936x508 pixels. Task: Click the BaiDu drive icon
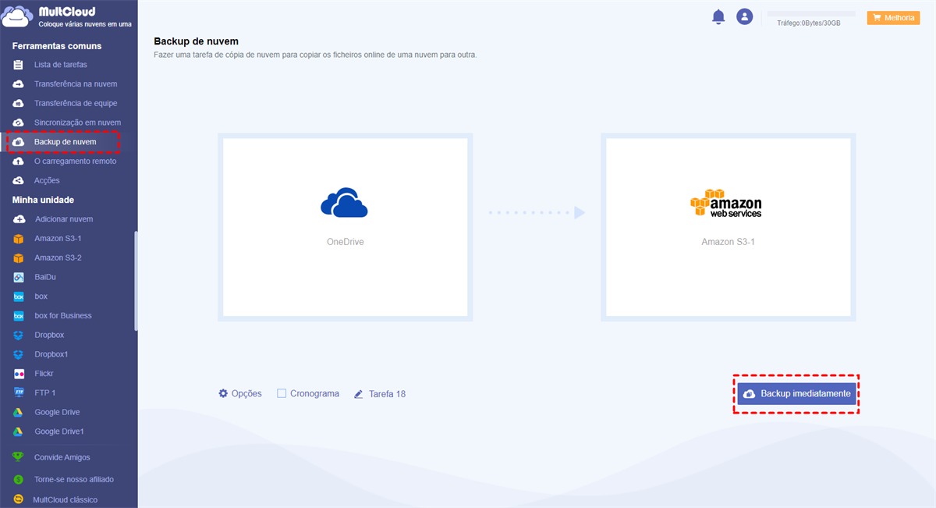click(x=19, y=277)
